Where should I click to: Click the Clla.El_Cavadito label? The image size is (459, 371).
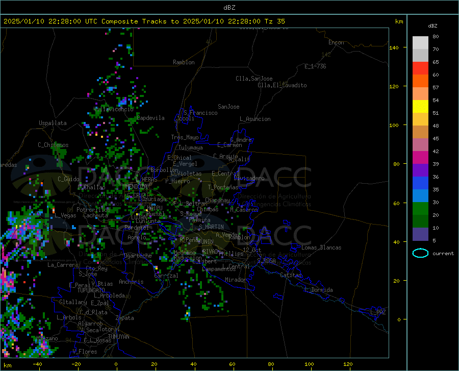tap(282, 85)
